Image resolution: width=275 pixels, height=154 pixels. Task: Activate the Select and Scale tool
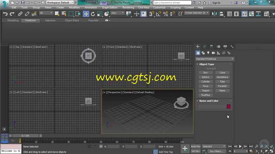click(x=100, y=14)
